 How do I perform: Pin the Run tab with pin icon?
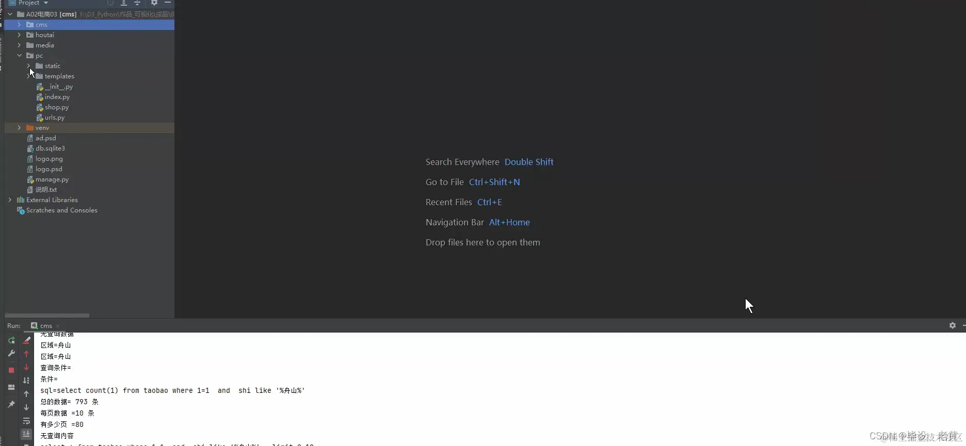point(11,405)
